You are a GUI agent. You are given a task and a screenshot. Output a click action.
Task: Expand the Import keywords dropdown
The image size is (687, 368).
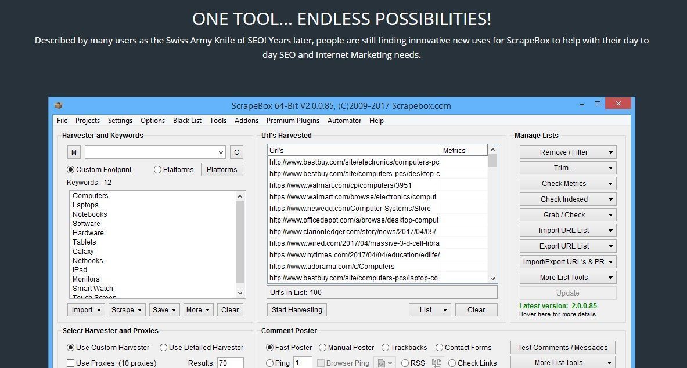[87, 310]
